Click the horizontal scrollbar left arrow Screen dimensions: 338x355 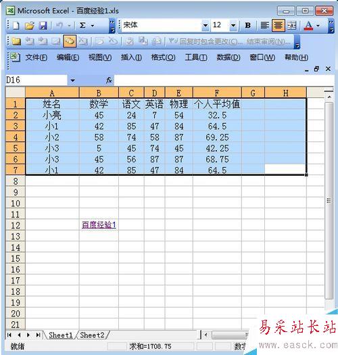(x=206, y=335)
